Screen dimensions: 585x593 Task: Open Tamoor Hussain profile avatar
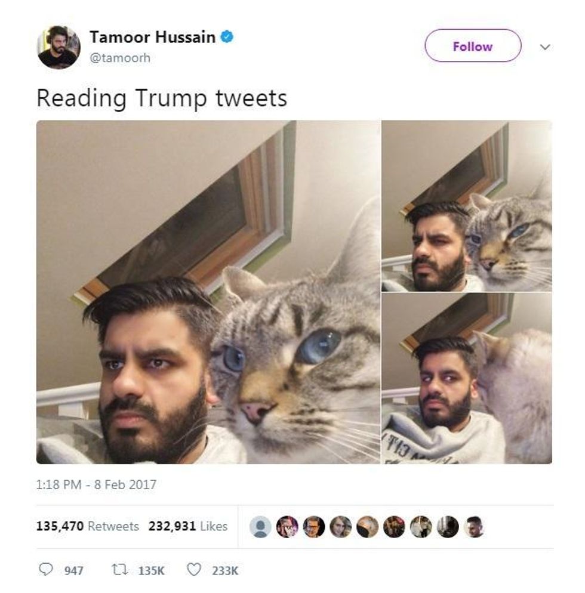click(x=59, y=47)
